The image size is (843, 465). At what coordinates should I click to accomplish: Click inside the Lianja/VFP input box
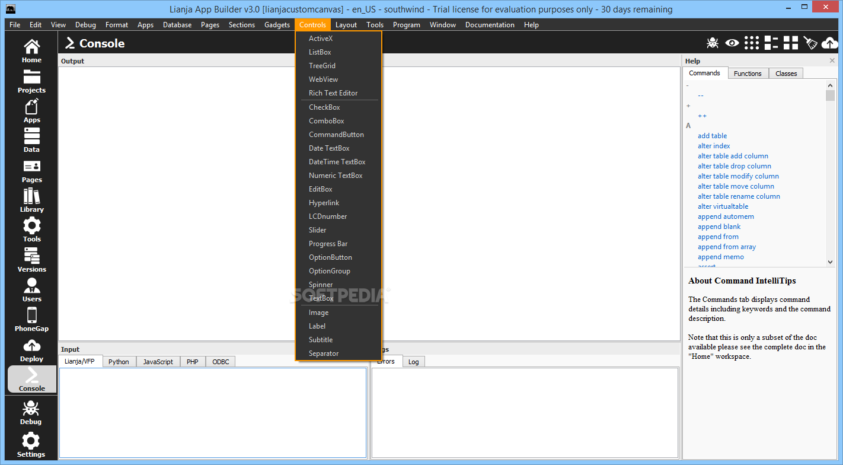pos(213,413)
